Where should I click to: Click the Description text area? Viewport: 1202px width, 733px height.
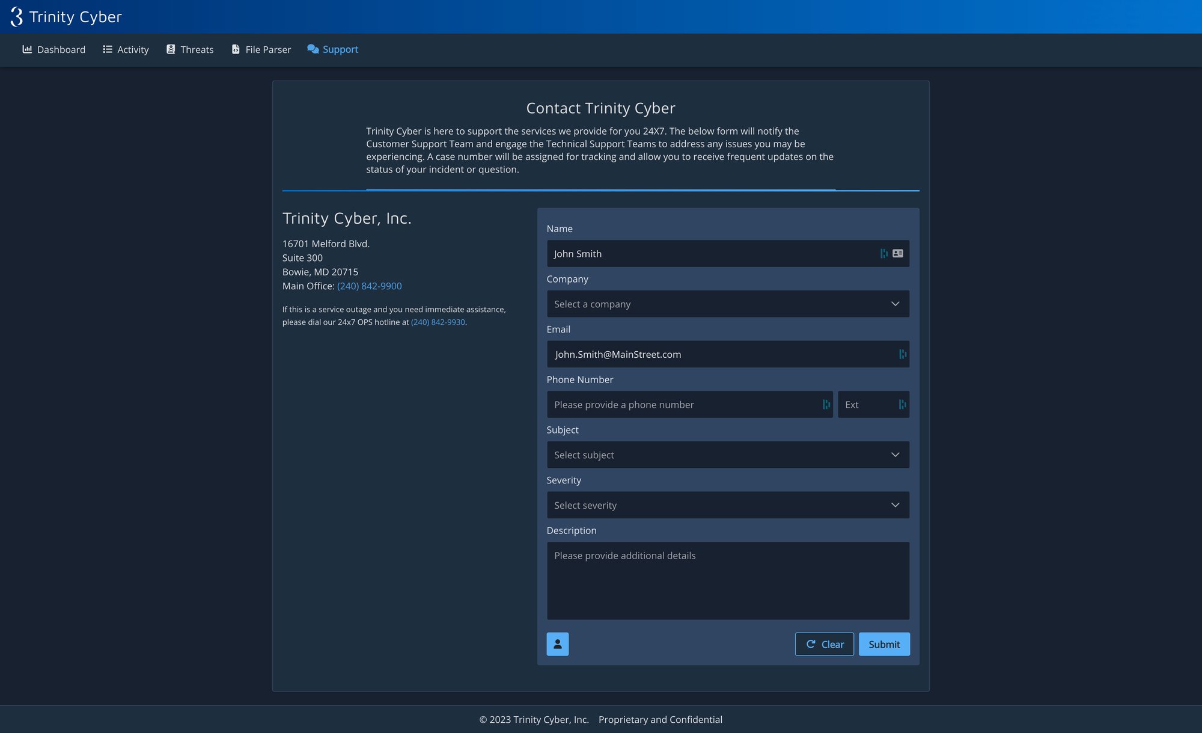728,581
